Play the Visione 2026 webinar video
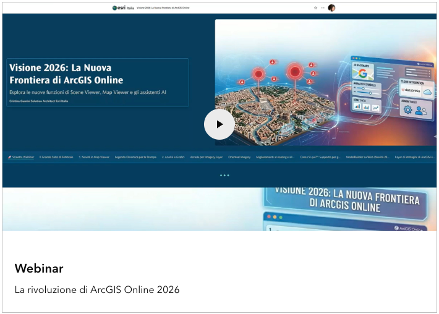 click(x=219, y=124)
